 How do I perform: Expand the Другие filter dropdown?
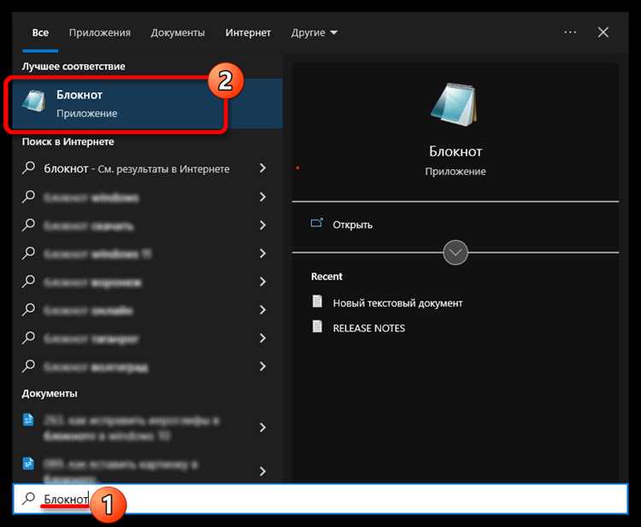pos(314,32)
